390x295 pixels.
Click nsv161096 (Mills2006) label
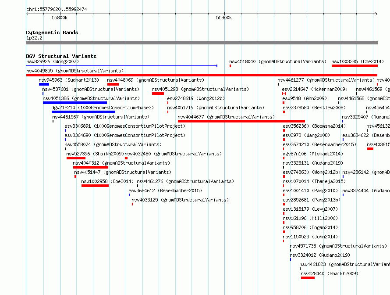tap(310, 218)
